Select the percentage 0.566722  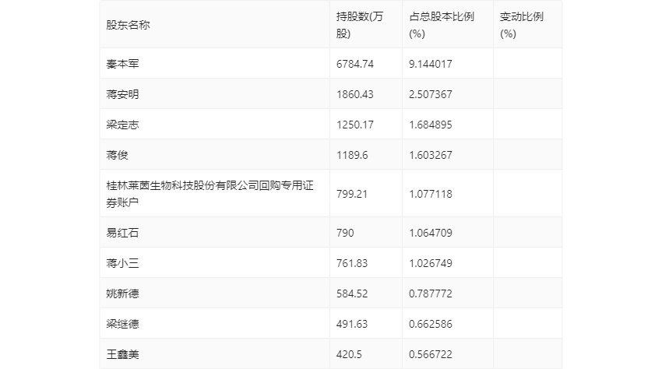(x=430, y=354)
